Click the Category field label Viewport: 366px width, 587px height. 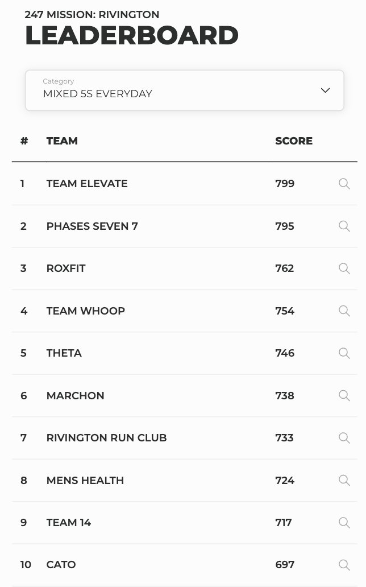59,81
